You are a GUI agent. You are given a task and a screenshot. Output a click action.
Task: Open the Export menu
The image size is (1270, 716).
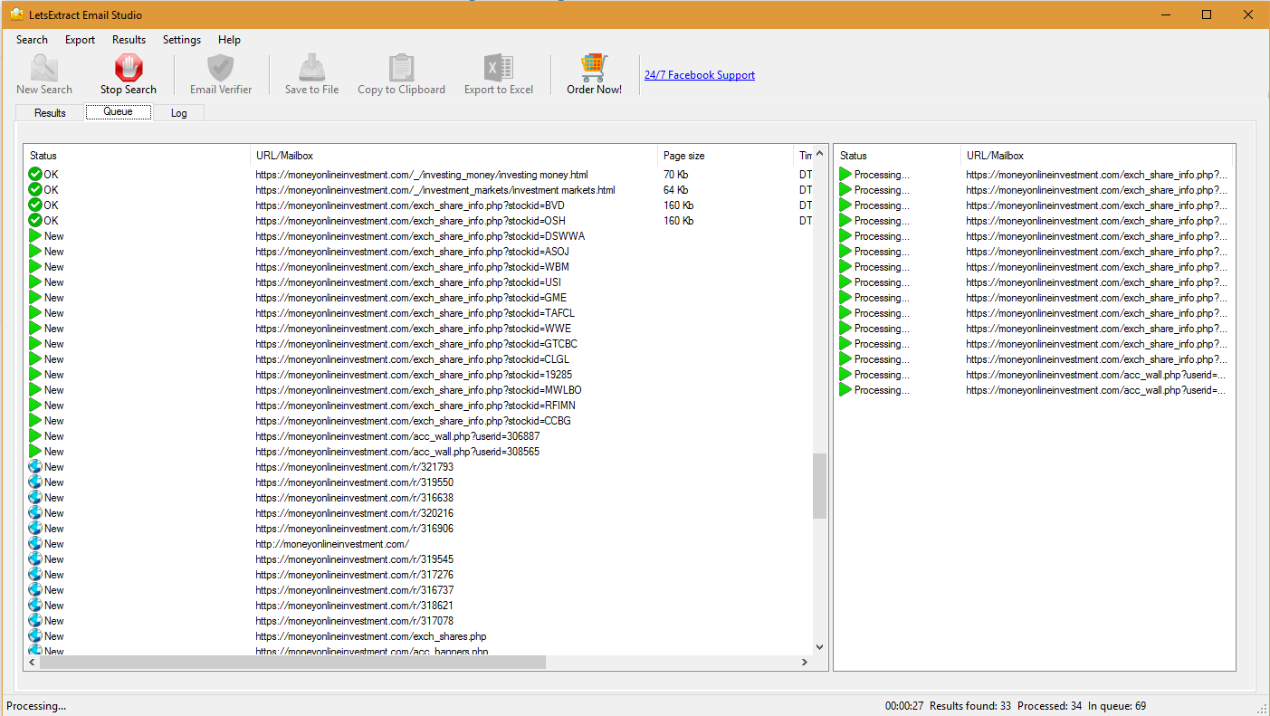click(80, 40)
